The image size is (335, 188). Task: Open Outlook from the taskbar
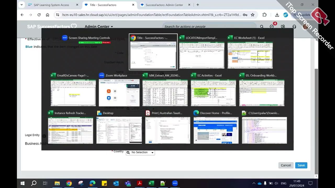[116, 183]
